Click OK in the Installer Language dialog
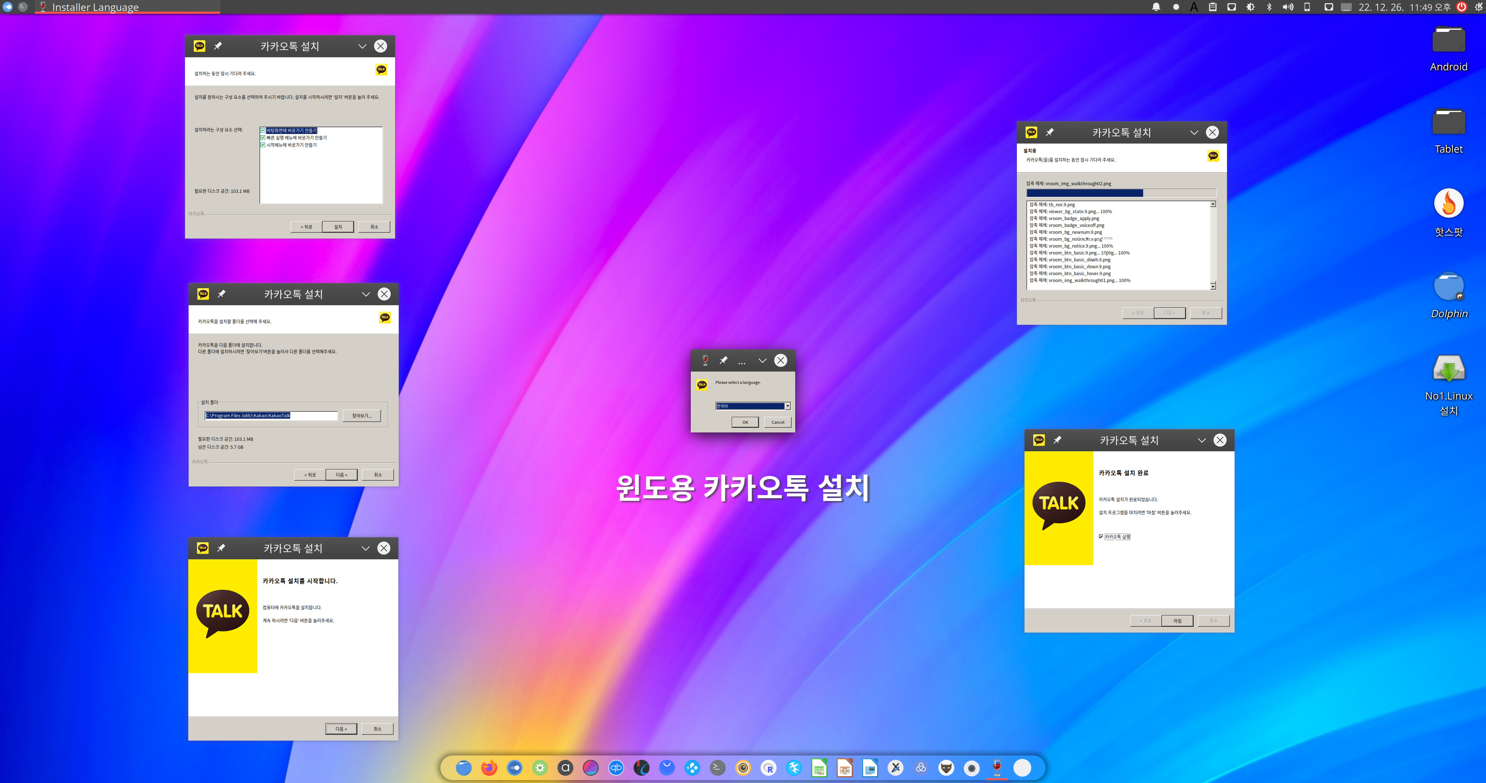Screen dimensions: 1486x783 (745, 422)
